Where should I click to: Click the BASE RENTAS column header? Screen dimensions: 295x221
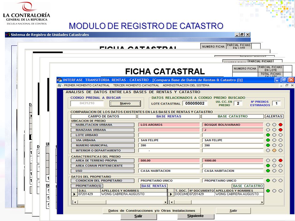pyautogui.click(x=169, y=116)
